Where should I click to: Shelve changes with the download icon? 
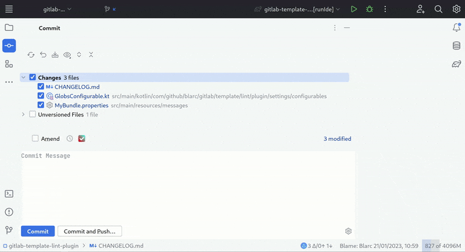[55, 55]
